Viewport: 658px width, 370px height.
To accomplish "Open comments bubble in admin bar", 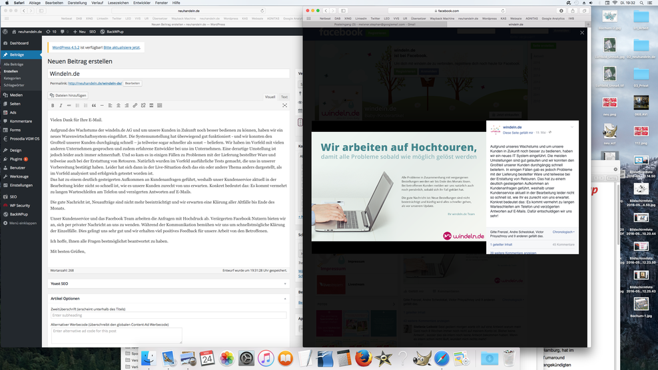I will 64,31.
